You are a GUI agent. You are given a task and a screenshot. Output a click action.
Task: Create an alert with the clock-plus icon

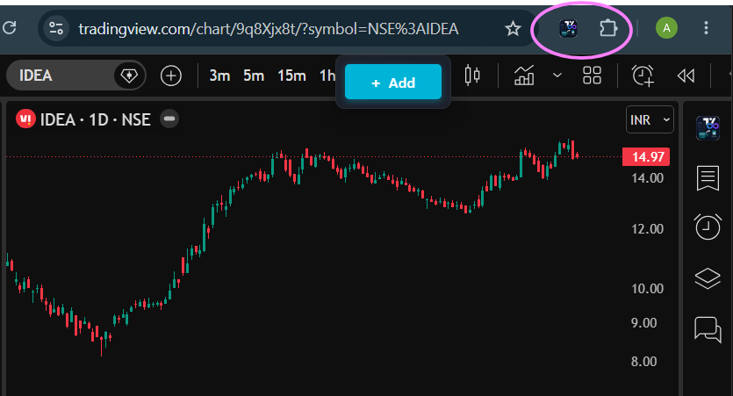pyautogui.click(x=643, y=76)
